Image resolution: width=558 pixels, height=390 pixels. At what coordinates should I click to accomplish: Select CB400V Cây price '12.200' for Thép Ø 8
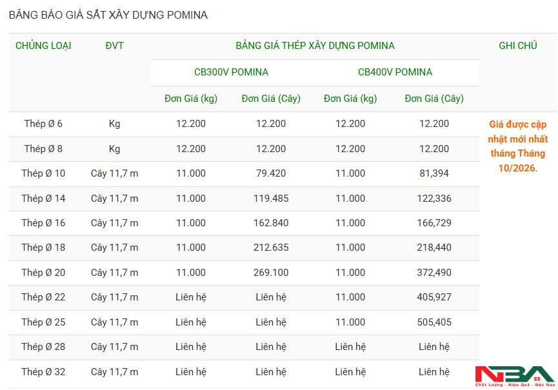434,149
